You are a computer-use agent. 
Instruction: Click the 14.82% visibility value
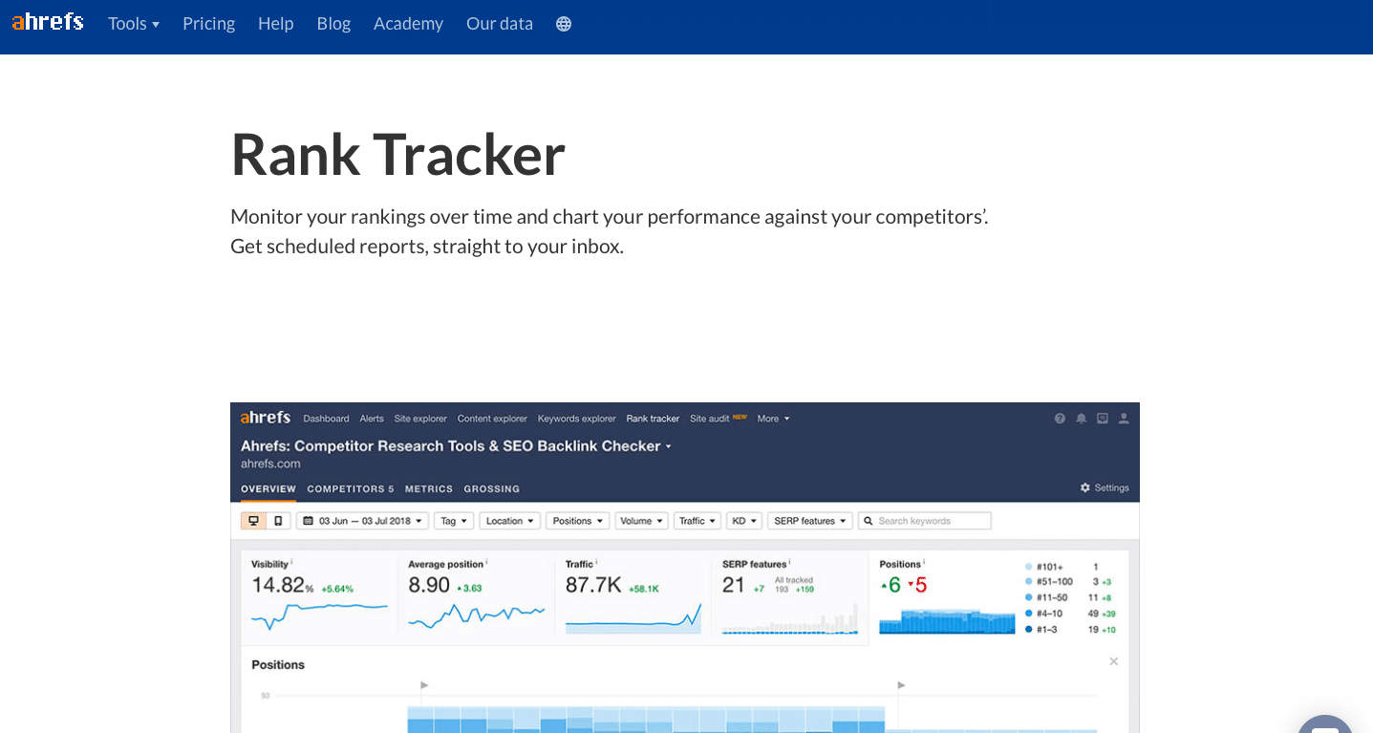click(283, 585)
